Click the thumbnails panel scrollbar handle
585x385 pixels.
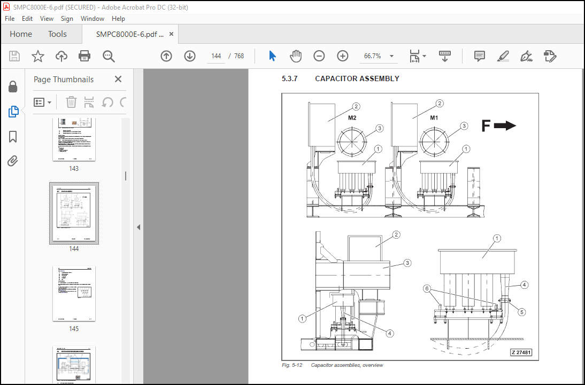tap(126, 176)
